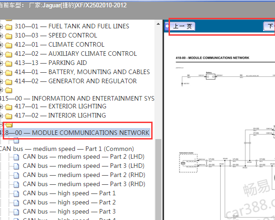Expand the 412—01 Climate Control node
Screen dimensions: 275x220
[1, 45]
